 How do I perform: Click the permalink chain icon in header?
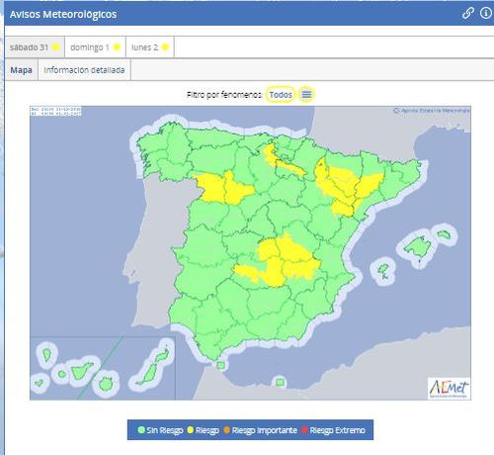point(467,14)
